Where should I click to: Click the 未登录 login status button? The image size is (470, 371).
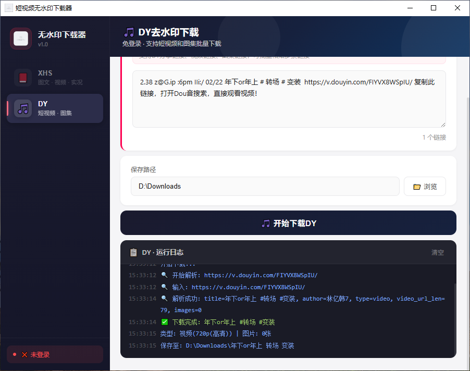[55, 354]
